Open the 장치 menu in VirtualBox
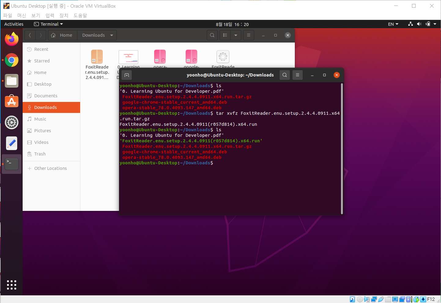441x303 pixels. click(x=64, y=15)
